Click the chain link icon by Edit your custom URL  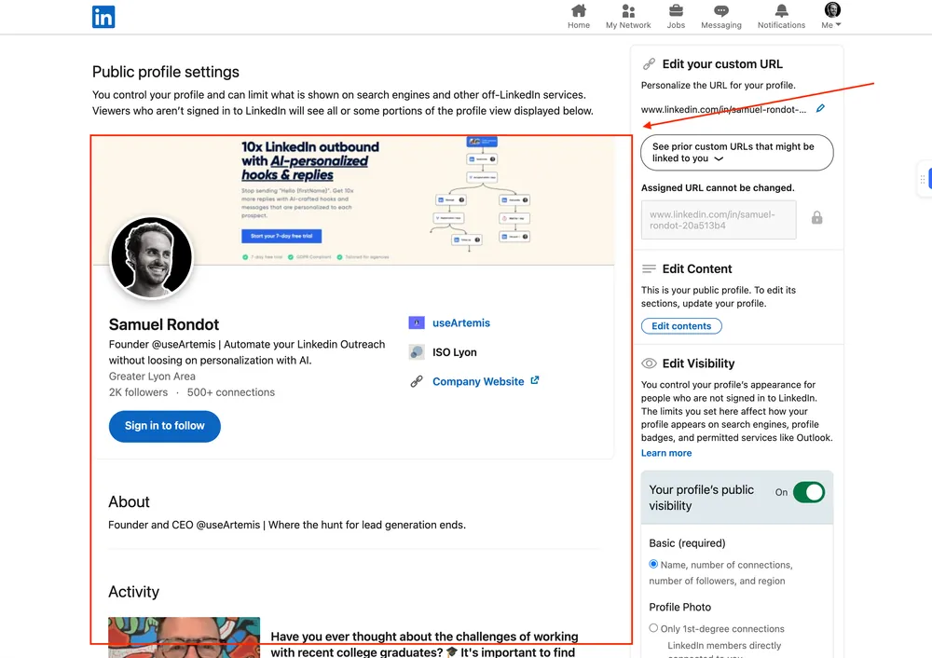coord(649,63)
